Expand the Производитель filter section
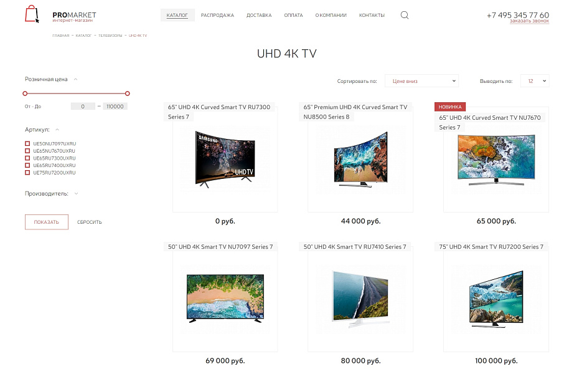 (x=76, y=194)
